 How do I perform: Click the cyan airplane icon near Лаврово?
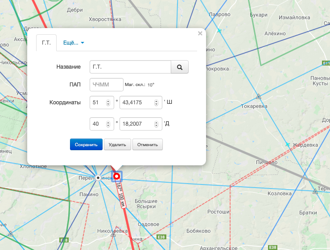[x=219, y=31]
